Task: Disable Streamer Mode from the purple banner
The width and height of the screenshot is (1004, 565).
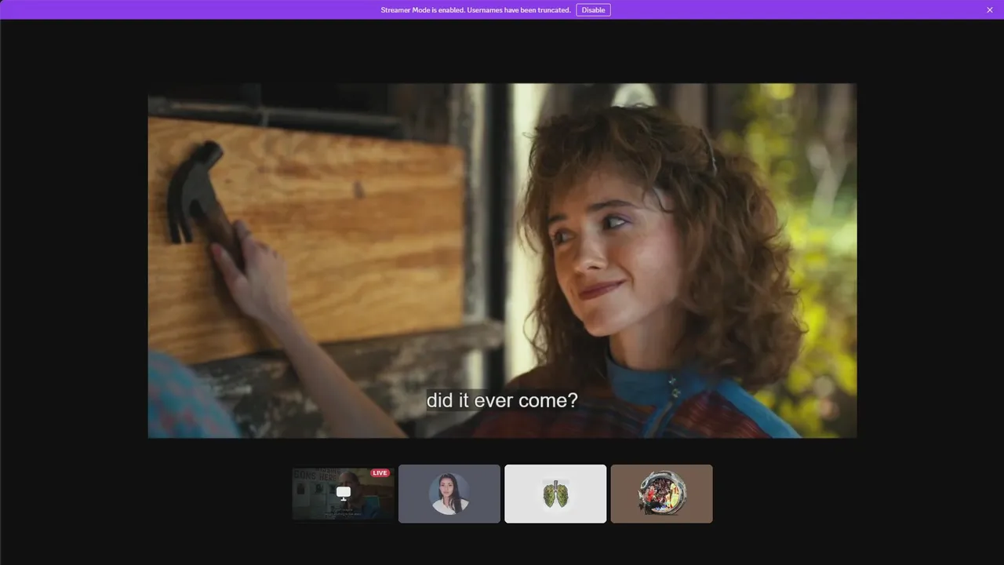Action: 593,9
